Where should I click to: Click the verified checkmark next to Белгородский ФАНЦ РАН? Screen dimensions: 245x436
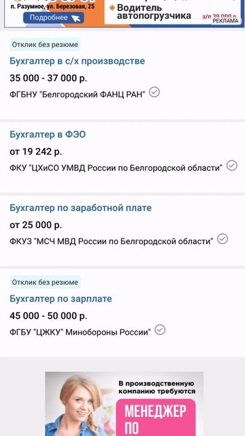pyautogui.click(x=154, y=92)
